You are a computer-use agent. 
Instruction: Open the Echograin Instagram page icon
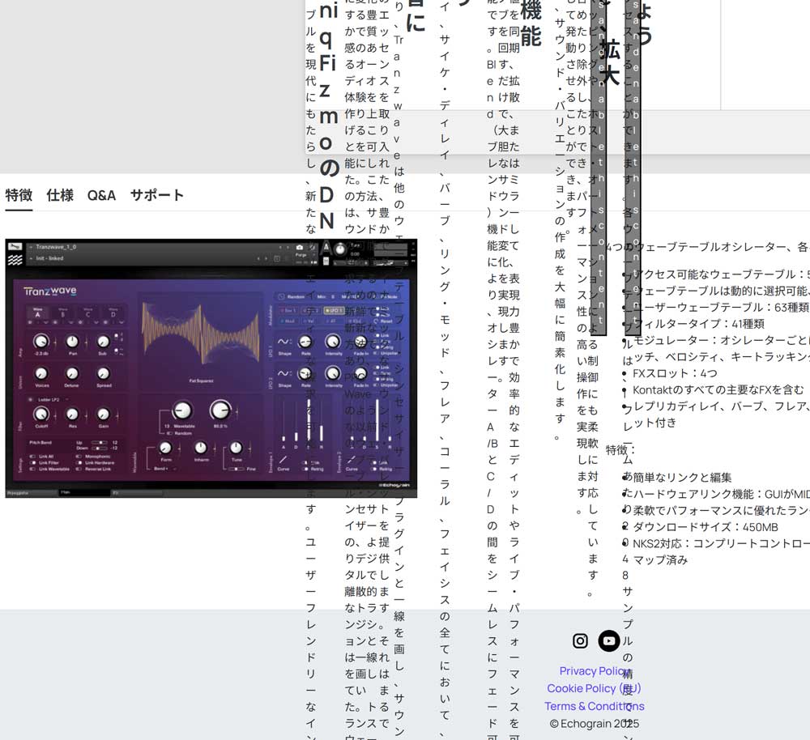click(x=580, y=641)
